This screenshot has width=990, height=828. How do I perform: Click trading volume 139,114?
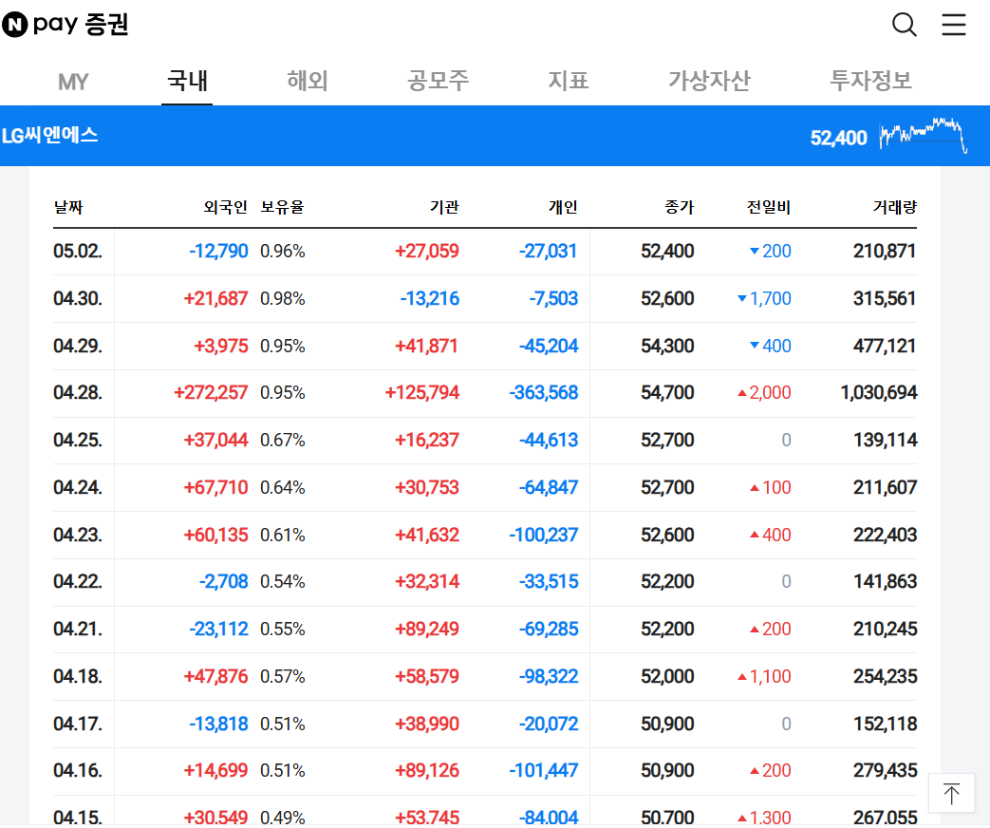[886, 441]
